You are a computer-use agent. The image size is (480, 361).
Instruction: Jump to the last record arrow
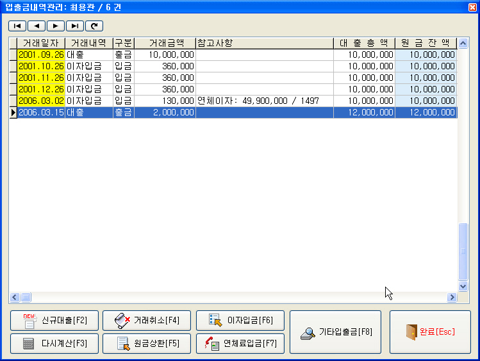75,26
